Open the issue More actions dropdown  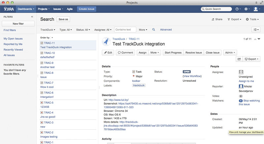(154, 53)
